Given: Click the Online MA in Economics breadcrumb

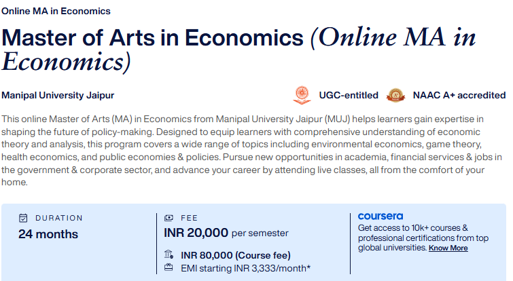Looking at the screenshot, I should point(56,11).
